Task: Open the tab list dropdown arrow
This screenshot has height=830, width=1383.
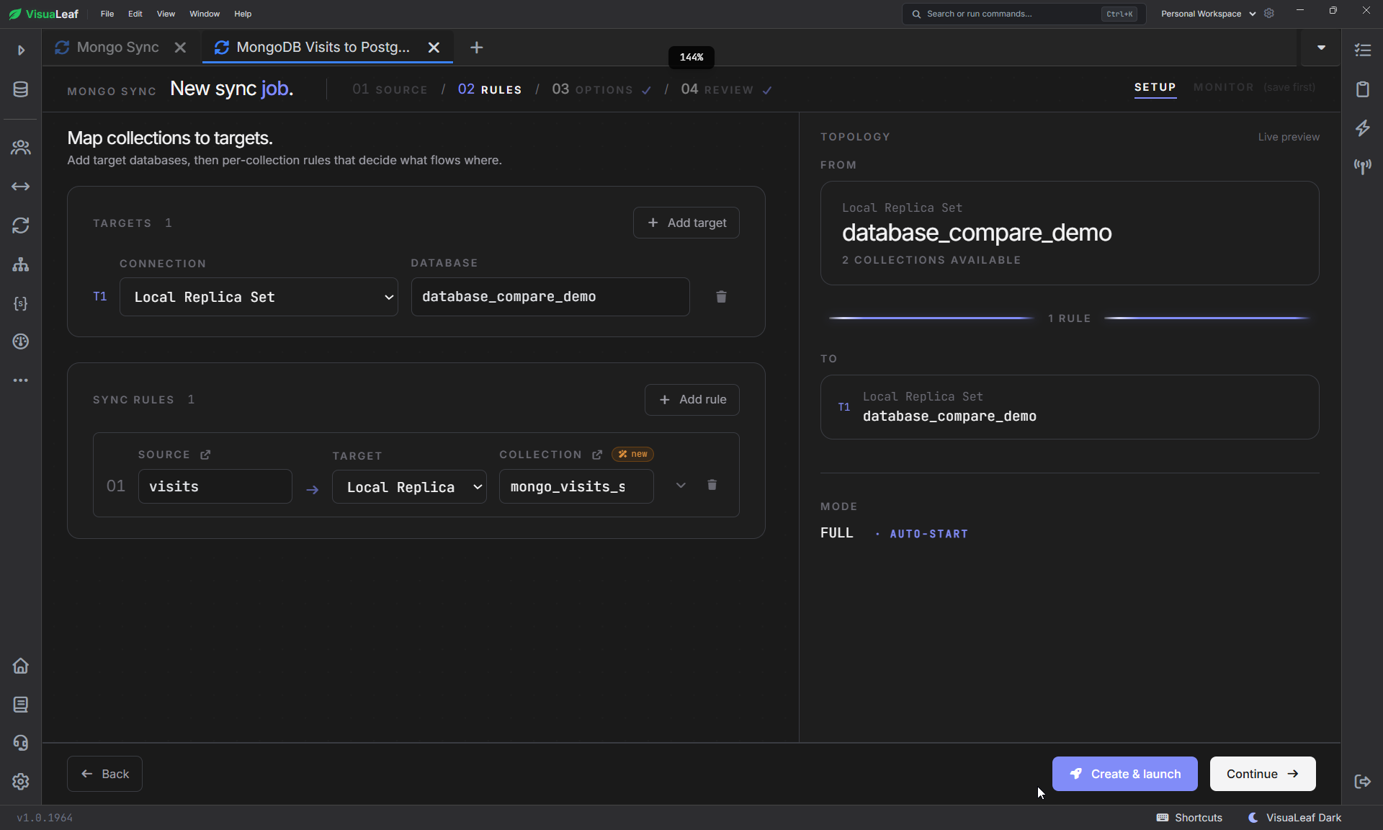Action: 1321,48
